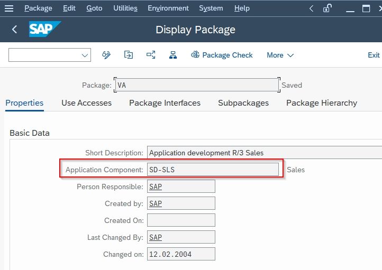Image resolution: width=382 pixels, height=270 pixels.
Task: Open the Subpackages tab
Action: coord(243,103)
